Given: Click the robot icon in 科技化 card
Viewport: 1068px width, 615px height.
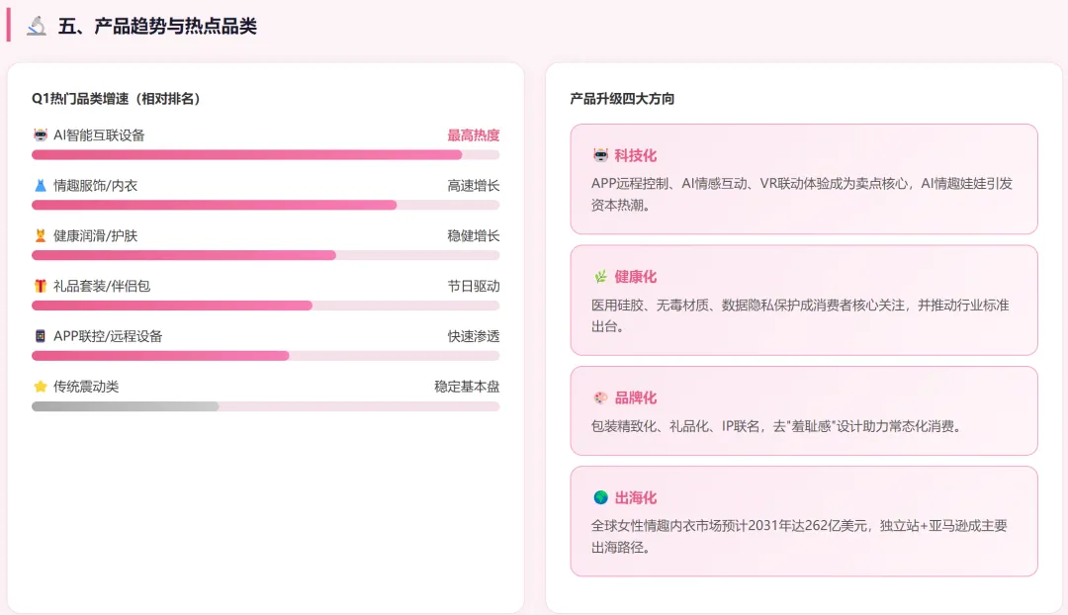Looking at the screenshot, I should click(600, 155).
